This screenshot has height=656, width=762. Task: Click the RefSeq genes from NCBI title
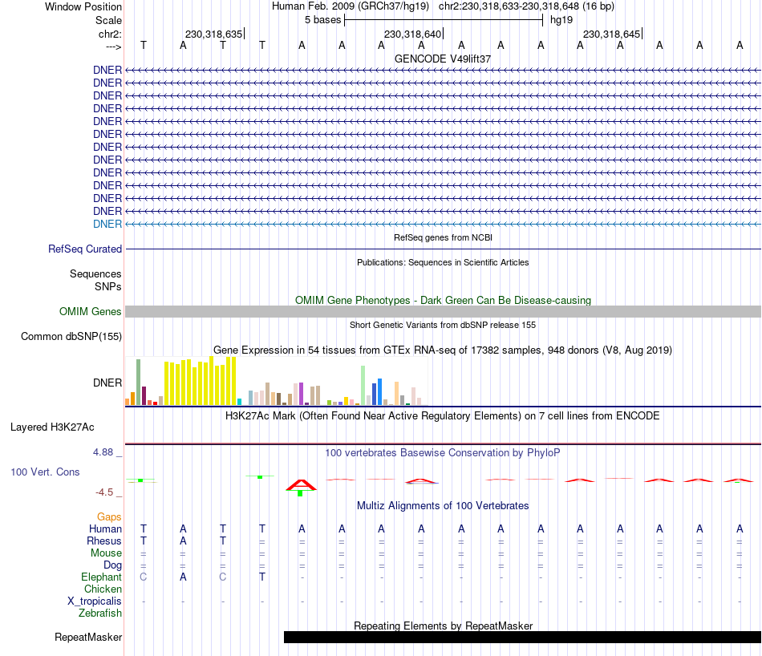coord(443,237)
